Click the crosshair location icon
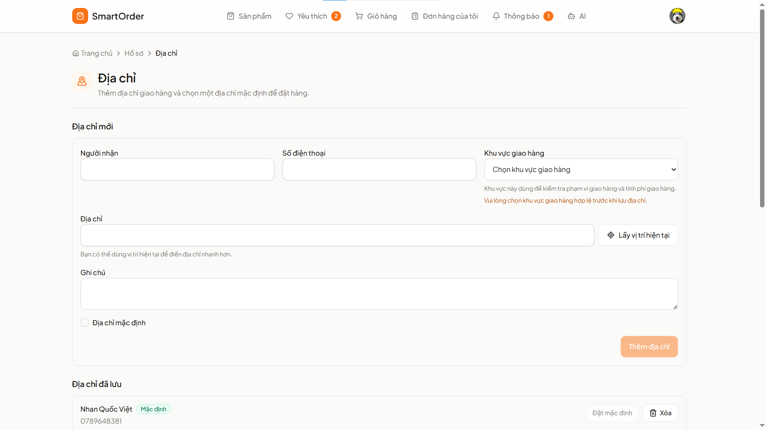 tap(611, 235)
